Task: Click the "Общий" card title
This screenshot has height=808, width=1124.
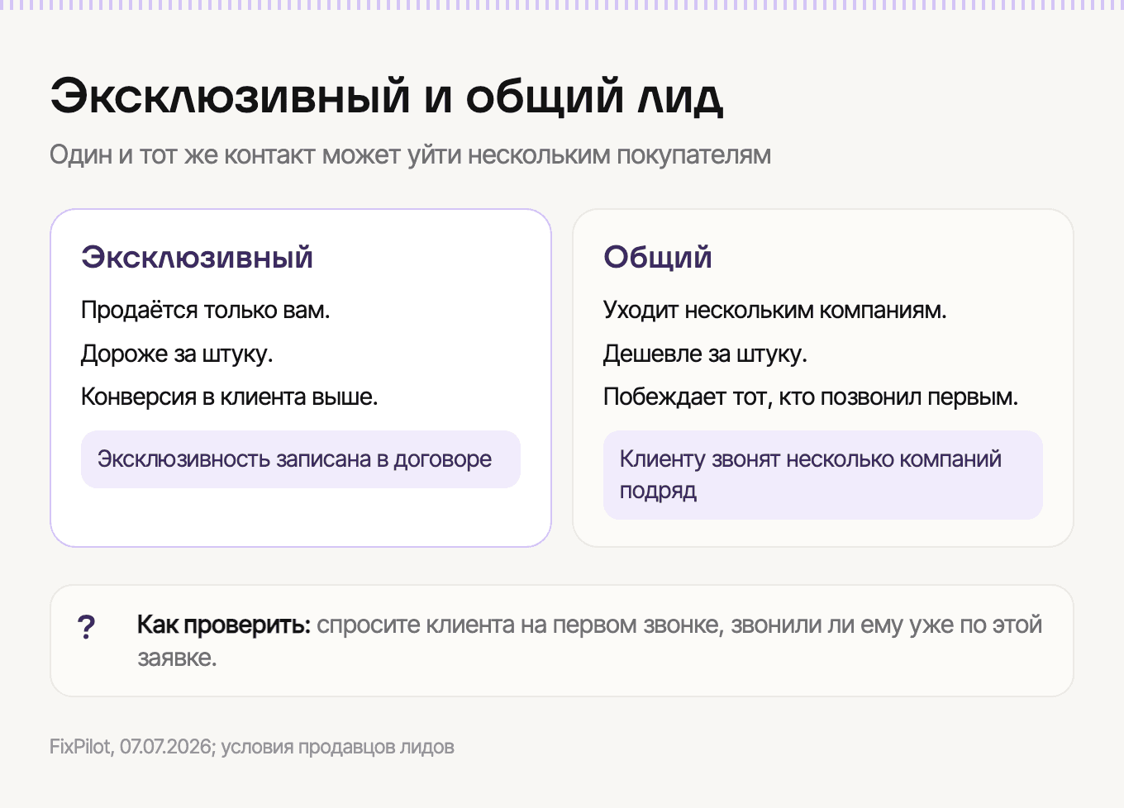Action: click(x=658, y=257)
